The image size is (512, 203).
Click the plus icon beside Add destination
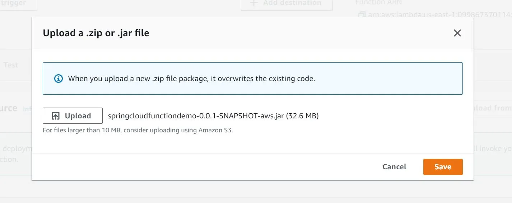coord(254,3)
